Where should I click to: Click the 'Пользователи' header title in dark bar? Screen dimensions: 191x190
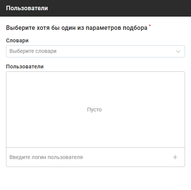click(27, 8)
